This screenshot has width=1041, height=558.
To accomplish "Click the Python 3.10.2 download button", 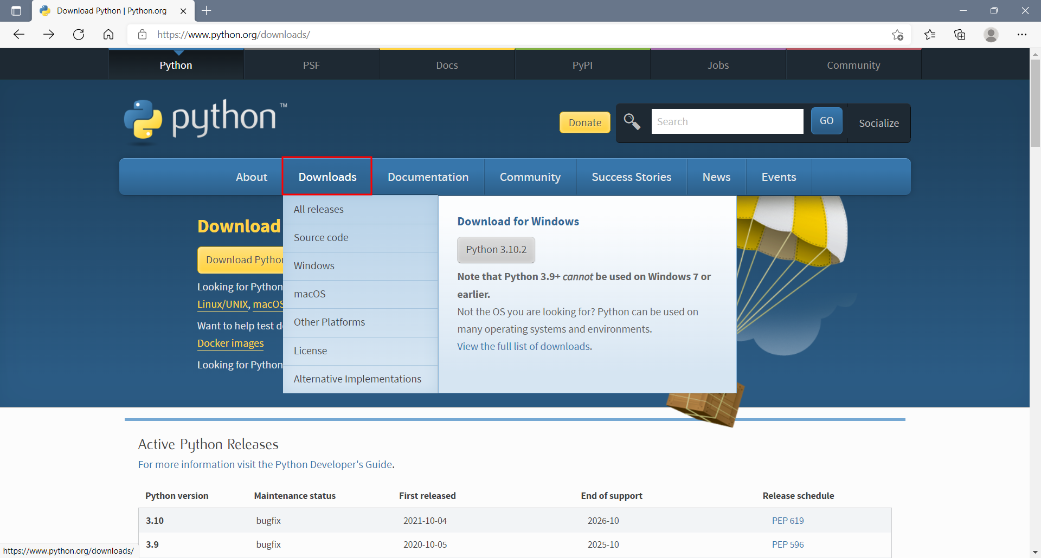I will pos(496,250).
